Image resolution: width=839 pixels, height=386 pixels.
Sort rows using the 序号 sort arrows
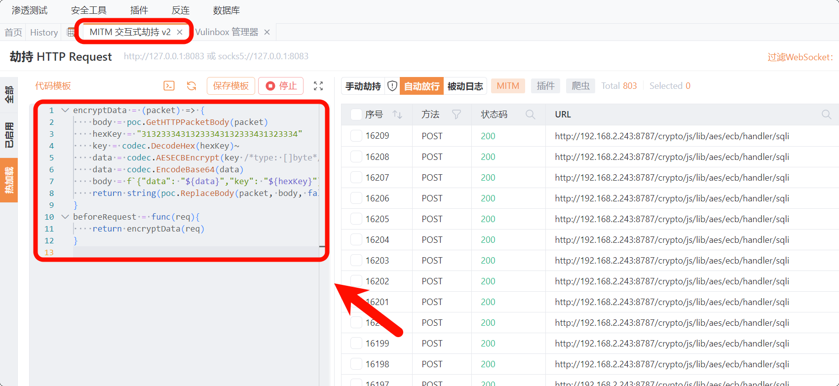tap(397, 115)
